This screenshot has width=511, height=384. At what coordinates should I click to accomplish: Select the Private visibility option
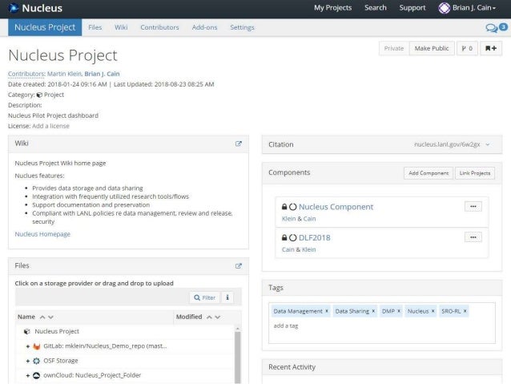(393, 48)
